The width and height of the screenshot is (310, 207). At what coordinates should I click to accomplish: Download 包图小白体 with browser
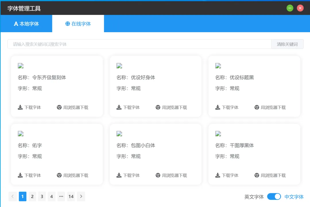tap(171, 175)
